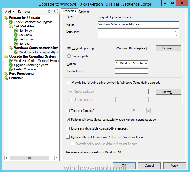Uncheck Perform Windows Setup compatibility scan option

tap(68, 120)
